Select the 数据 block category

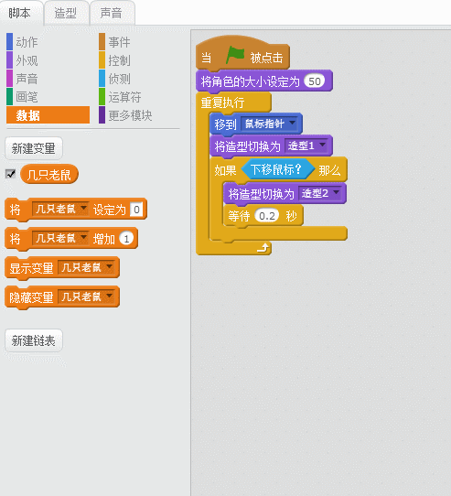click(x=48, y=115)
